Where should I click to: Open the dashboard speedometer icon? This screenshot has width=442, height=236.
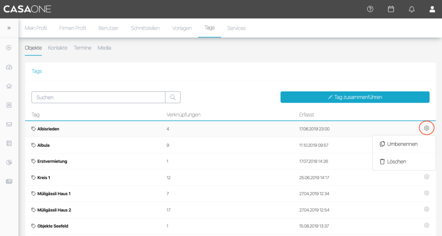9,67
